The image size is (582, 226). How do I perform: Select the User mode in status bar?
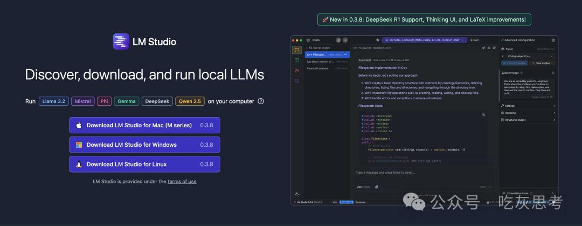click(x=335, y=202)
